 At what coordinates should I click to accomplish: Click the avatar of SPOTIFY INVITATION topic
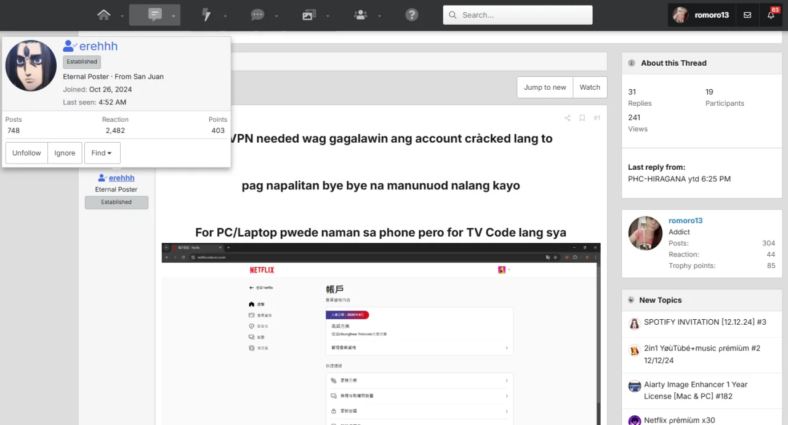pos(635,324)
